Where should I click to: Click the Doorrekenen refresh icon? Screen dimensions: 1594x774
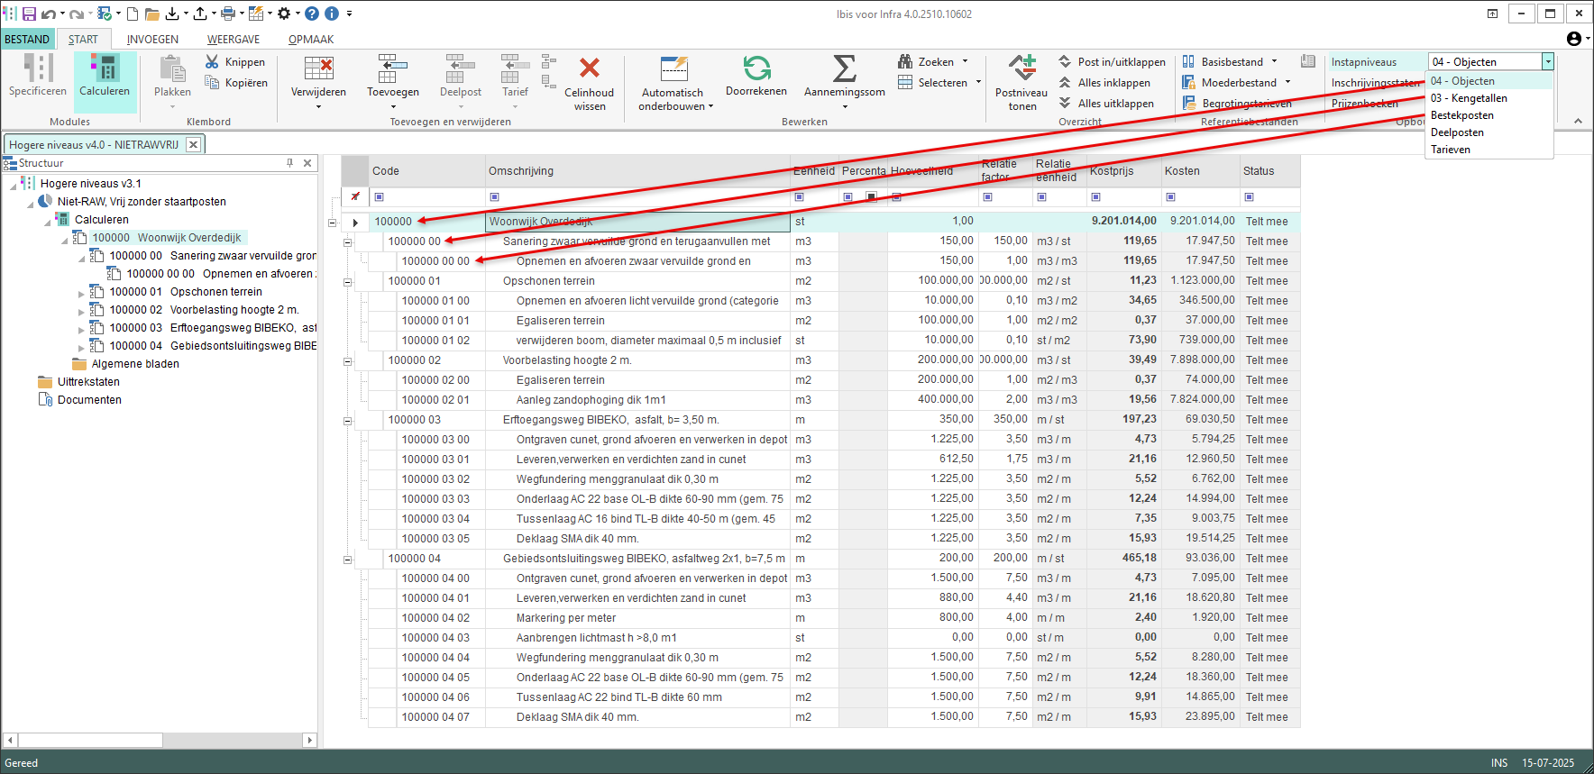756,69
